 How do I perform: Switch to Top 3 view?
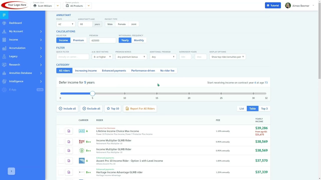(264, 108)
